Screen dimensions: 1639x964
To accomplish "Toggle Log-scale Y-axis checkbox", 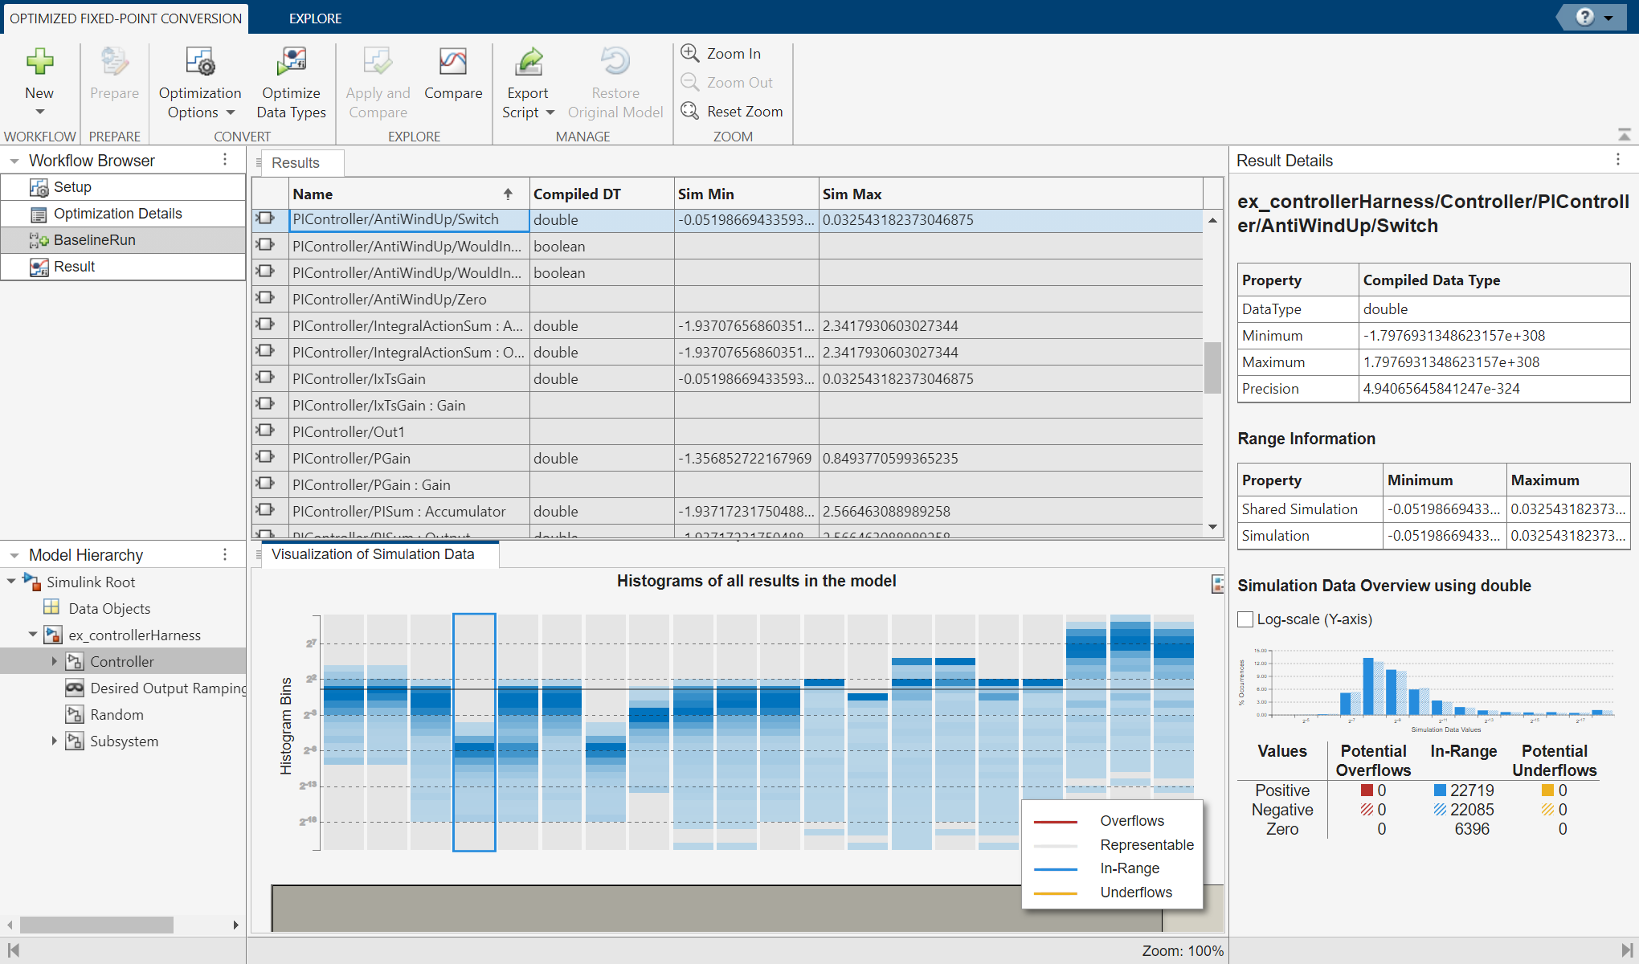I will pyautogui.click(x=1249, y=619).
